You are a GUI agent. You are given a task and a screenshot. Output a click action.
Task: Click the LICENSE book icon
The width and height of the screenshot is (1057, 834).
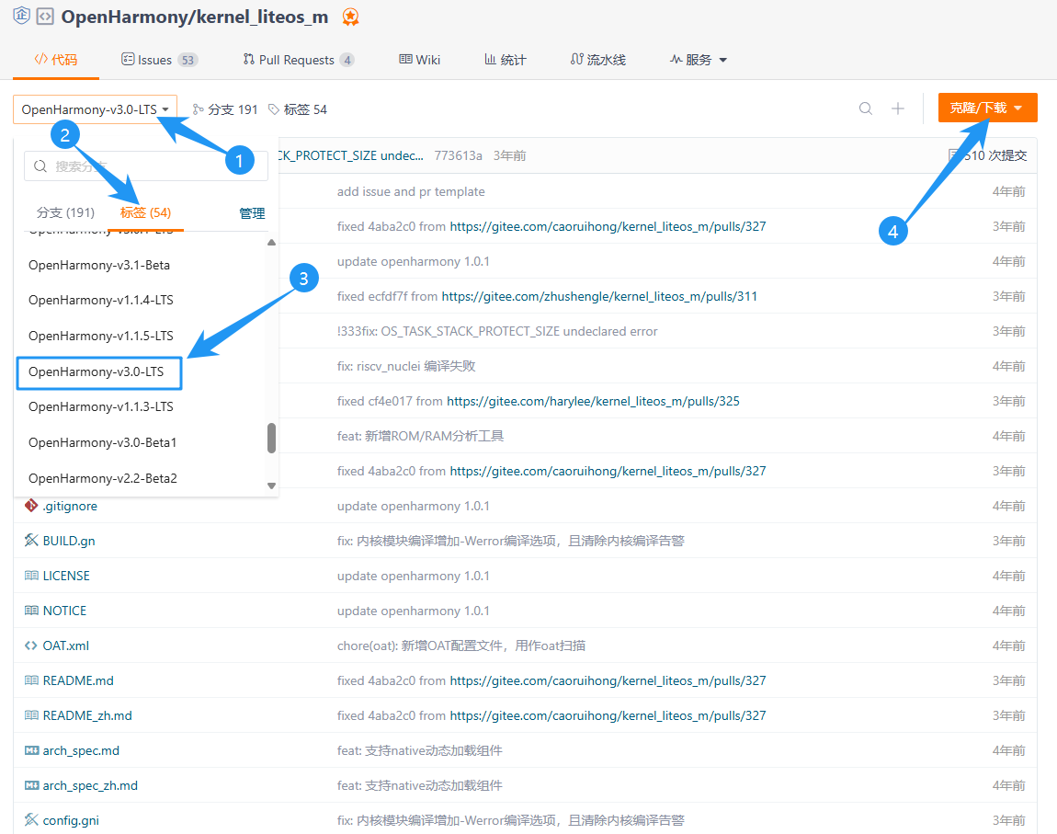pyautogui.click(x=31, y=576)
